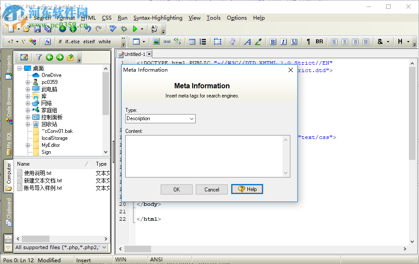
Task: Select the Debug tool icon
Action: click(x=124, y=30)
